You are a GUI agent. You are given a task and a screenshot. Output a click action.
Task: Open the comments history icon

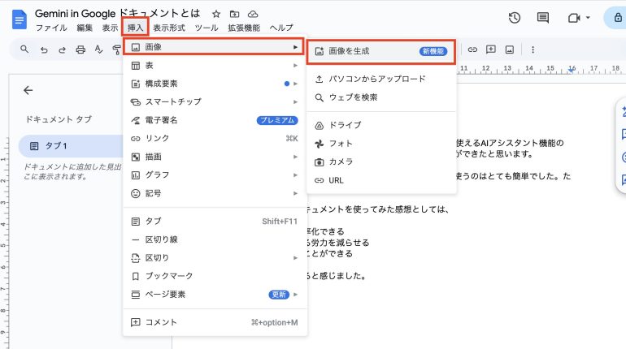tap(542, 18)
